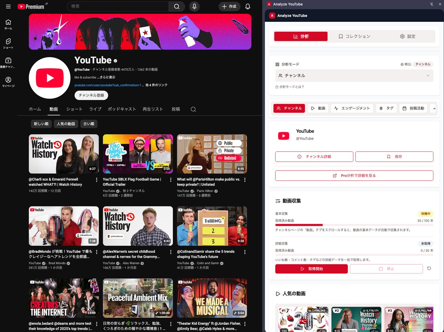Open the Watch History Charli xcx thumbnail
This screenshot has height=332, width=444.
(x=64, y=154)
